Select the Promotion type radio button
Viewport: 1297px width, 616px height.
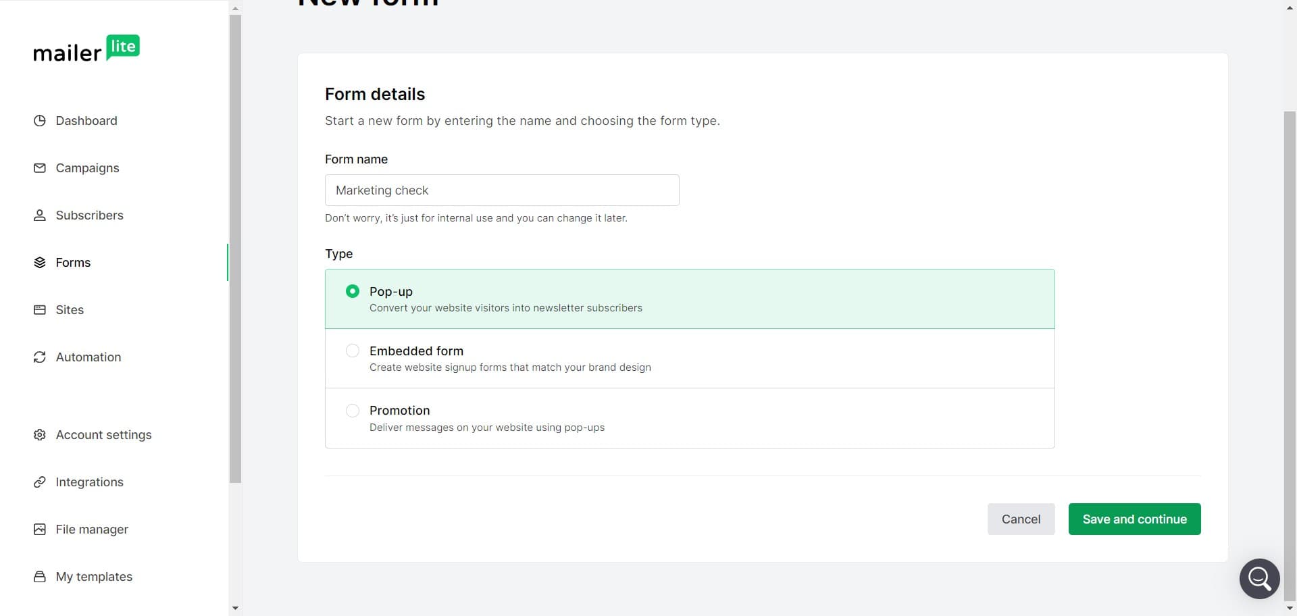(x=353, y=411)
